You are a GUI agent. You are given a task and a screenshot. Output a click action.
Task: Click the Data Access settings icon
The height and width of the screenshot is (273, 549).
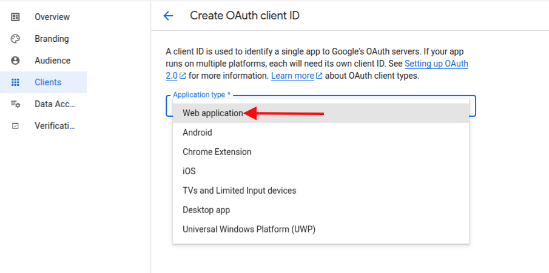tap(15, 104)
